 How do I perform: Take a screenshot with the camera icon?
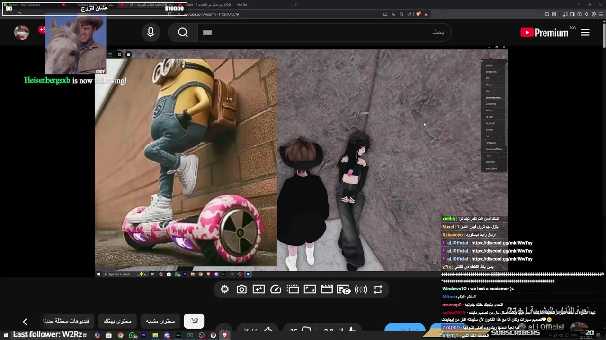point(241,289)
